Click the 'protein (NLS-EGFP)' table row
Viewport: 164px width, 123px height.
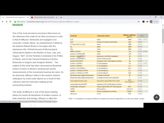[x=109, y=61]
